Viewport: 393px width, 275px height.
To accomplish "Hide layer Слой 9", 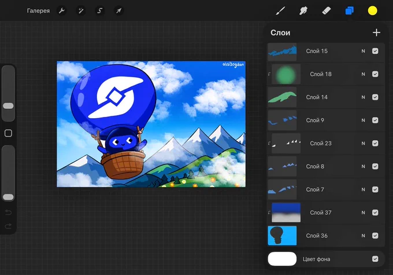I will pos(375,120).
